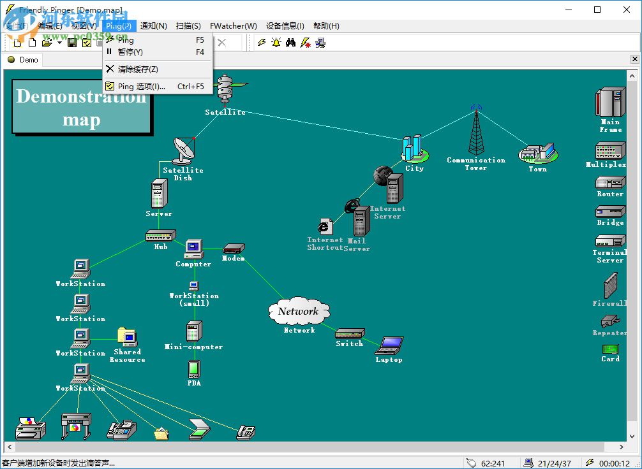The image size is (642, 469).
Task: Click the horizontal scrollbar left arrow
Action: pos(10,447)
